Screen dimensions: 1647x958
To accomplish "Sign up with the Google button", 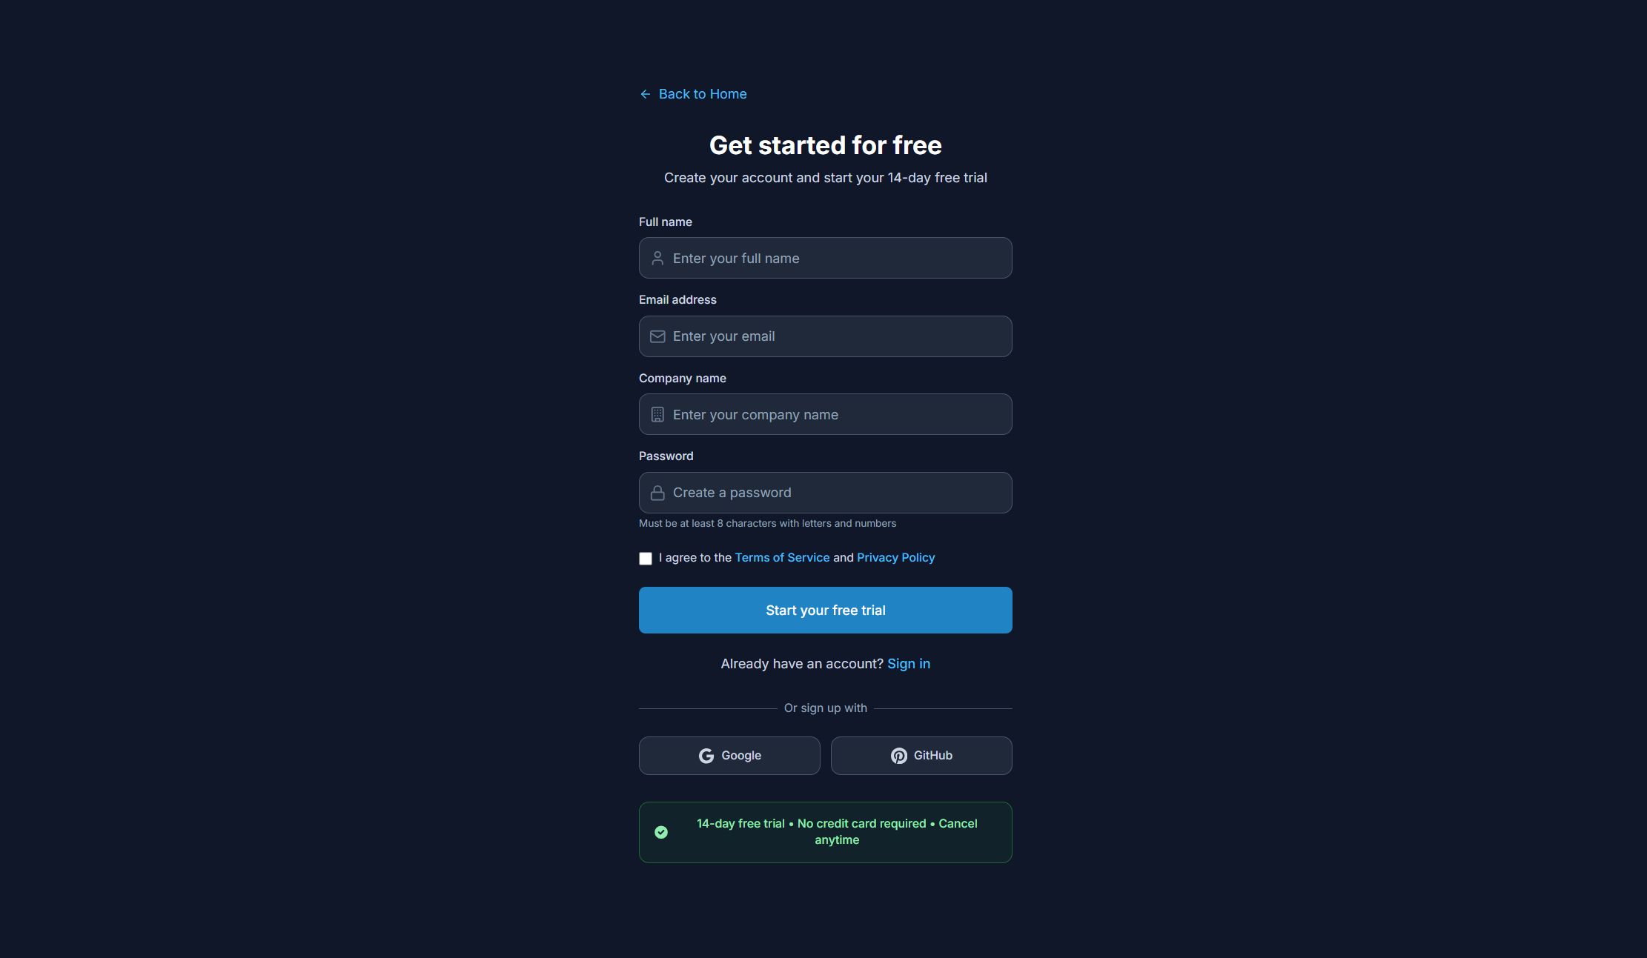I will pyautogui.click(x=729, y=756).
